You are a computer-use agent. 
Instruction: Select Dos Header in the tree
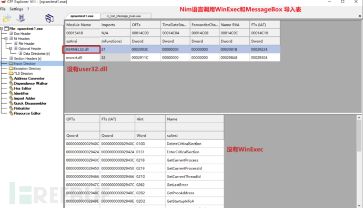(22, 34)
